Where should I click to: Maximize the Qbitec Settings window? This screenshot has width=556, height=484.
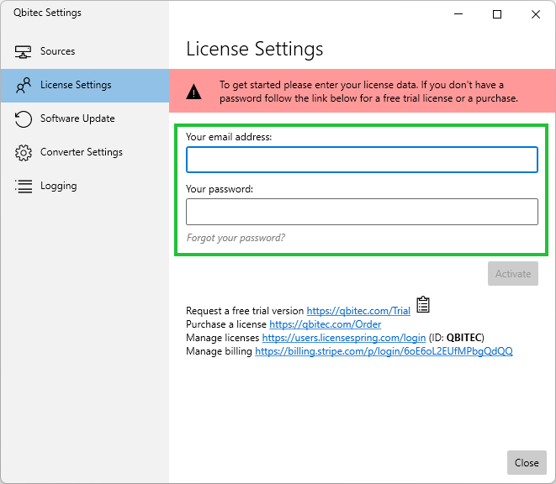click(x=497, y=14)
